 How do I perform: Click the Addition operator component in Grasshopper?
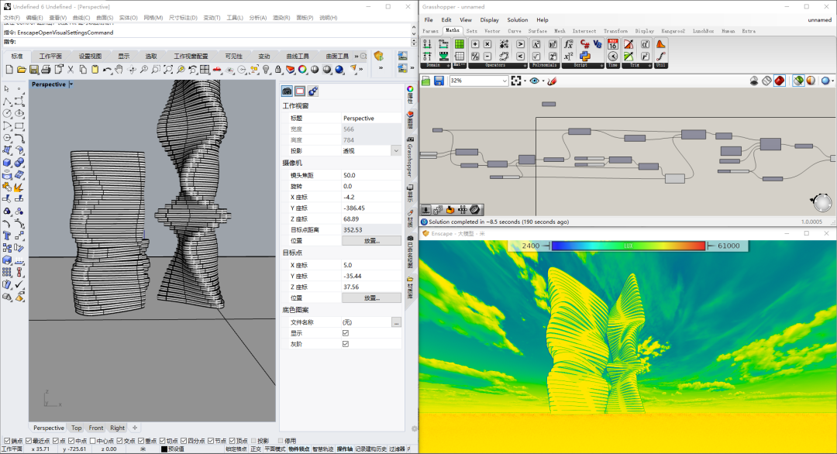(x=475, y=43)
